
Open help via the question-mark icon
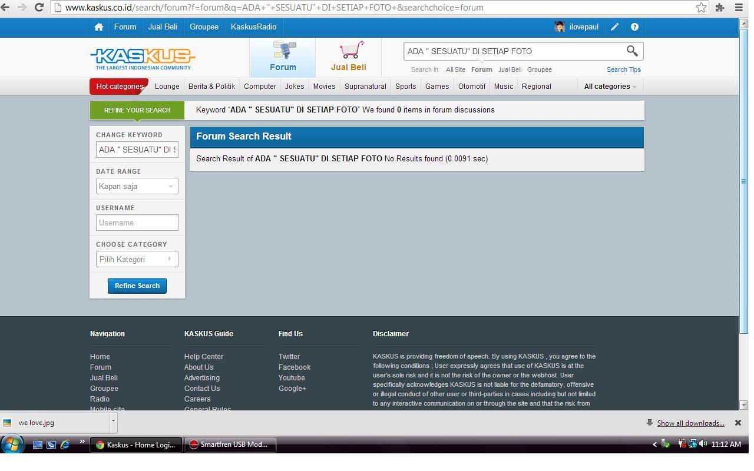pos(634,26)
